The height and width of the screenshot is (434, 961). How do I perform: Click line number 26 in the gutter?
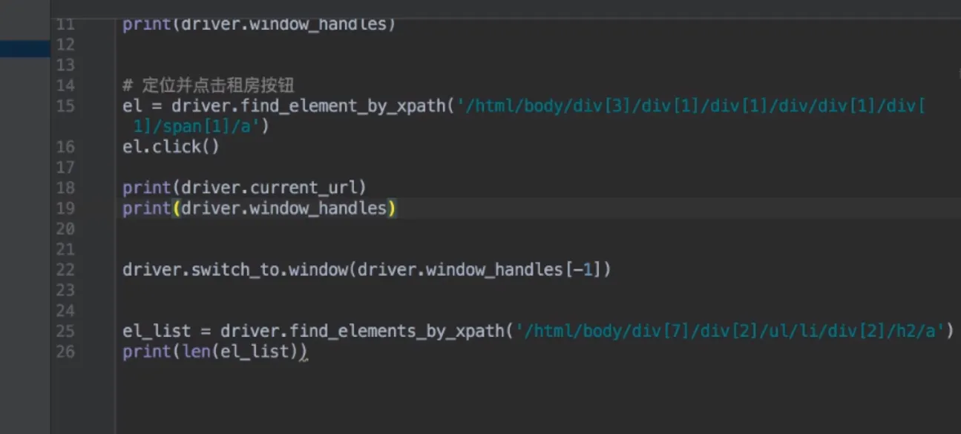coord(65,352)
